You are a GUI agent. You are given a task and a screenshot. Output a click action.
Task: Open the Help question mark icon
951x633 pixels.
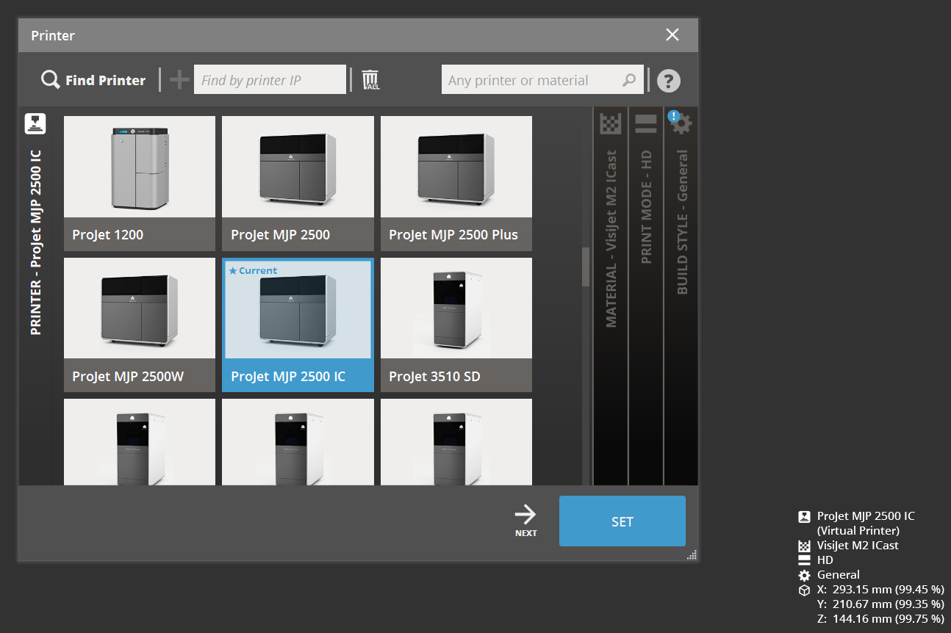668,81
